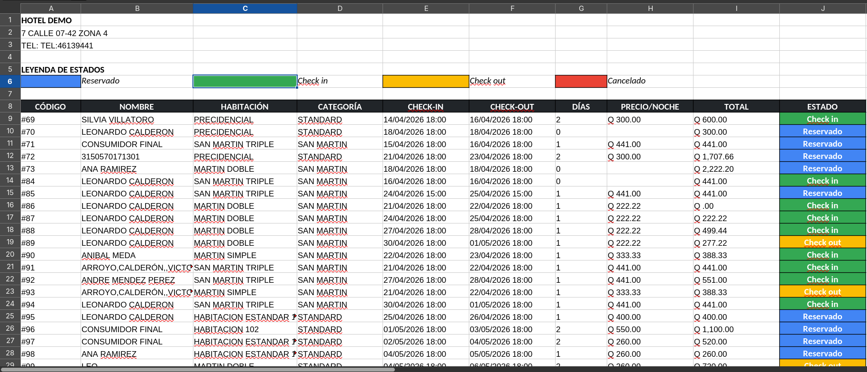Select the HOTEL DEMO title cell

51,20
